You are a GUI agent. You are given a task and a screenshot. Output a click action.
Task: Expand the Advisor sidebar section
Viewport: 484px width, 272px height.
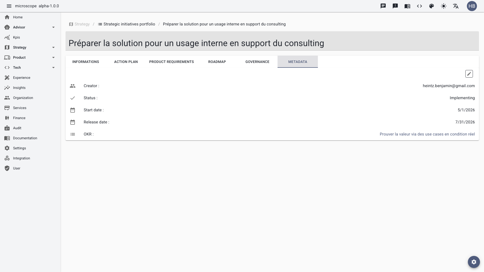[x=53, y=27]
